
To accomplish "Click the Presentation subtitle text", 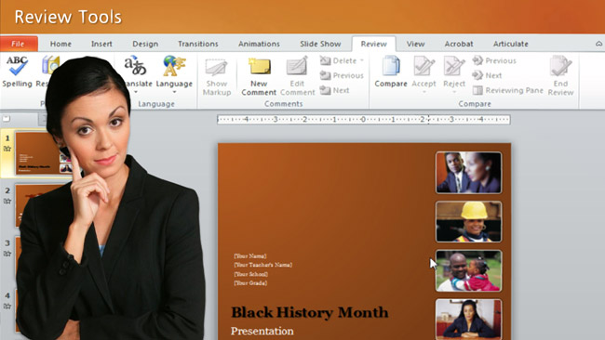I will [x=262, y=331].
